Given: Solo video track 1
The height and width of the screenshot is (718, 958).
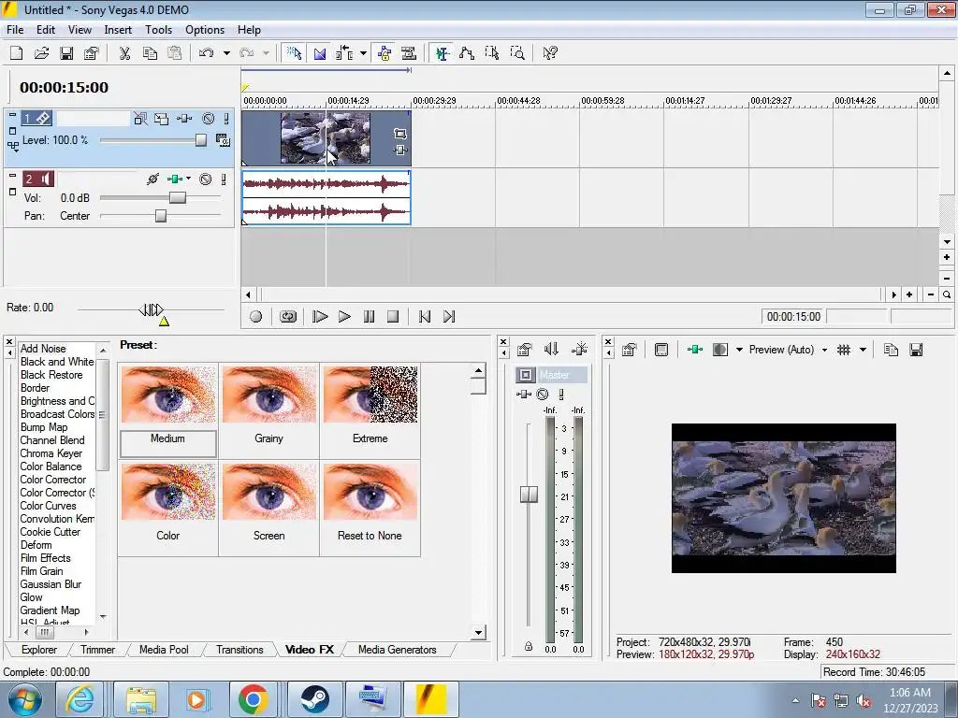Looking at the screenshot, I should coord(226,119).
